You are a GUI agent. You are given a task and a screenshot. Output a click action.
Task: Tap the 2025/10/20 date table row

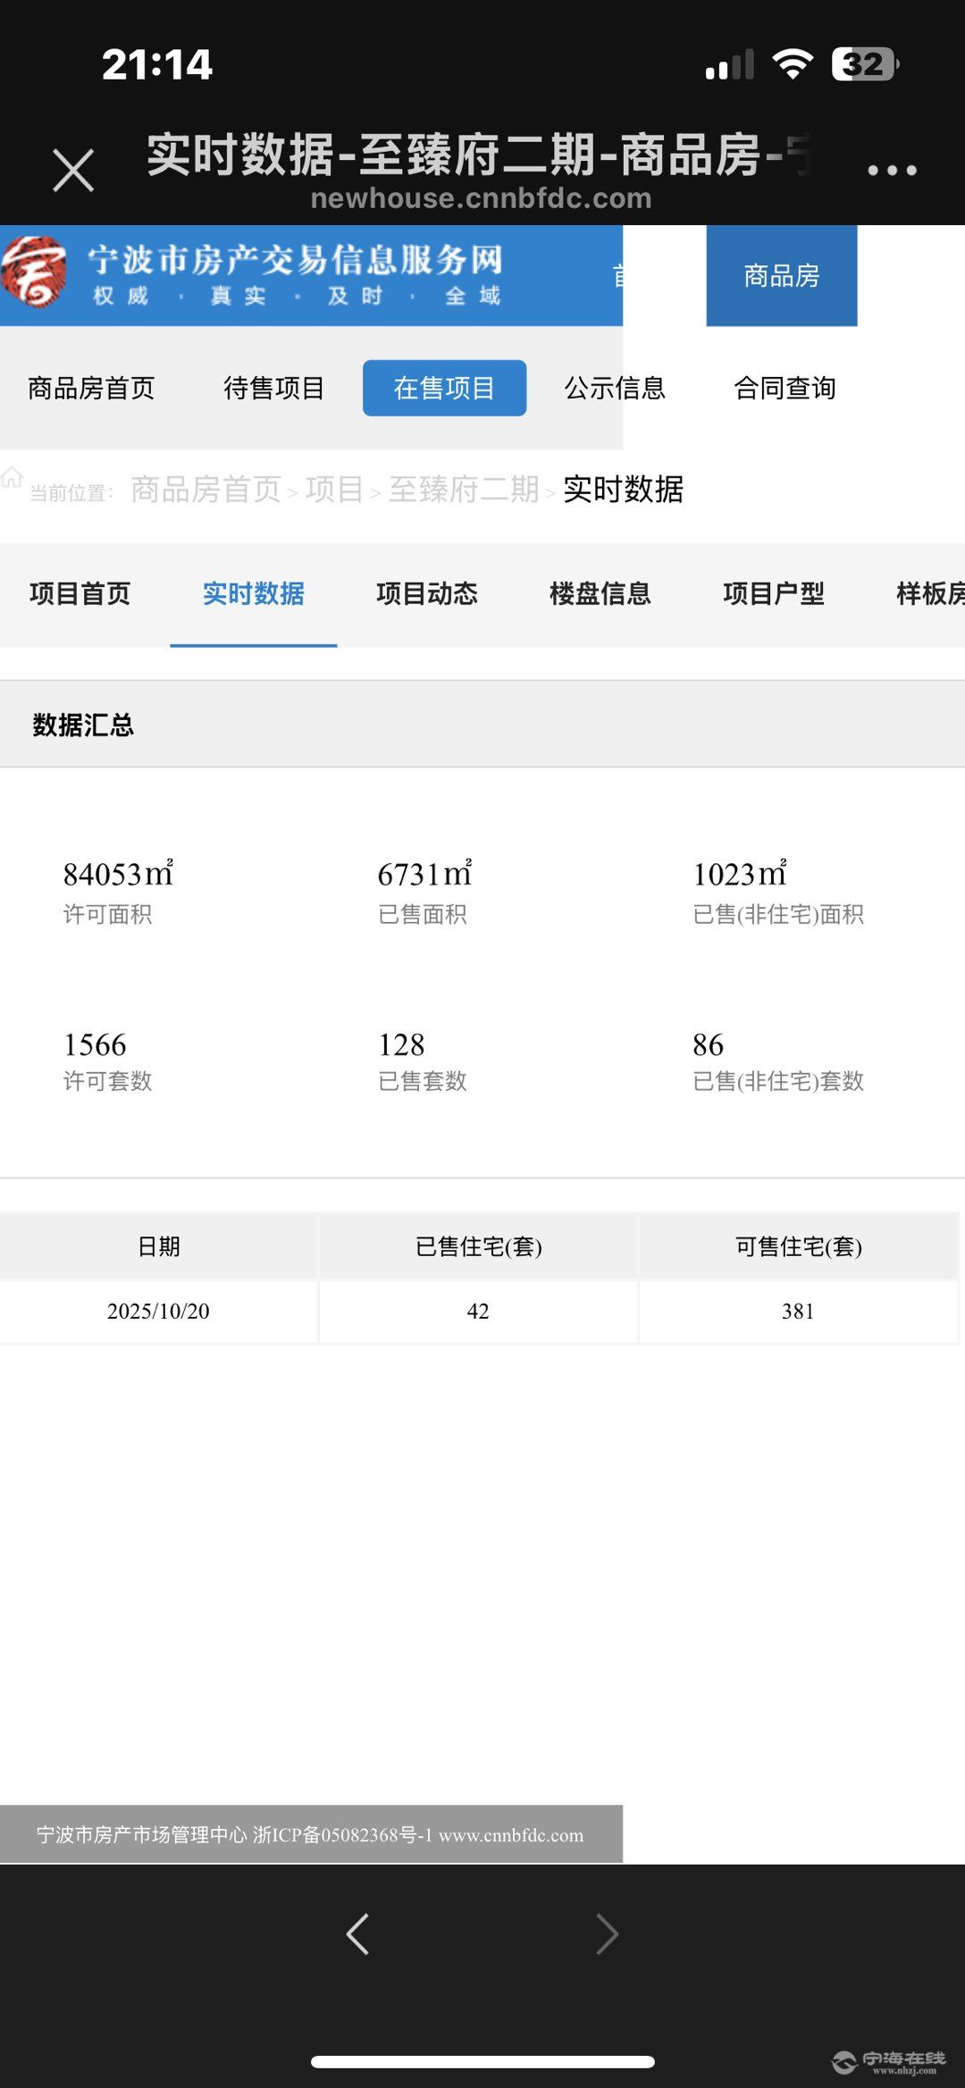pos(158,1312)
